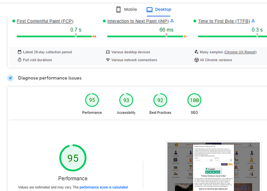Jump to Accessibility score gauge 93
The width and height of the screenshot is (267, 191).
click(x=126, y=100)
